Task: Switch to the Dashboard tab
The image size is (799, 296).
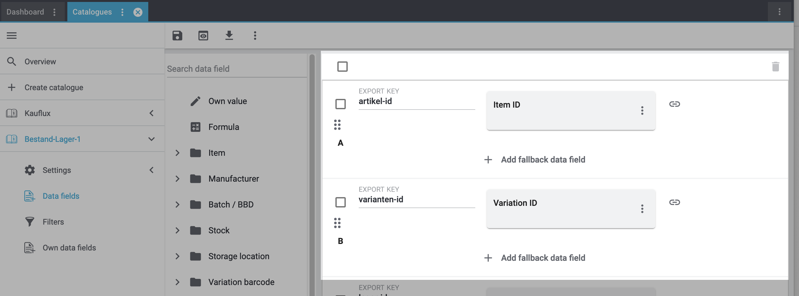Action: pos(25,12)
